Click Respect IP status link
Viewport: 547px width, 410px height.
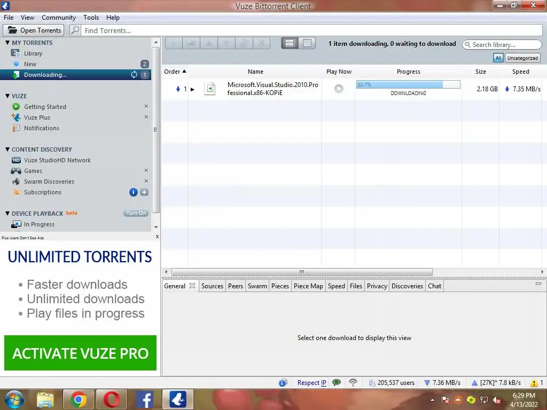coord(312,383)
